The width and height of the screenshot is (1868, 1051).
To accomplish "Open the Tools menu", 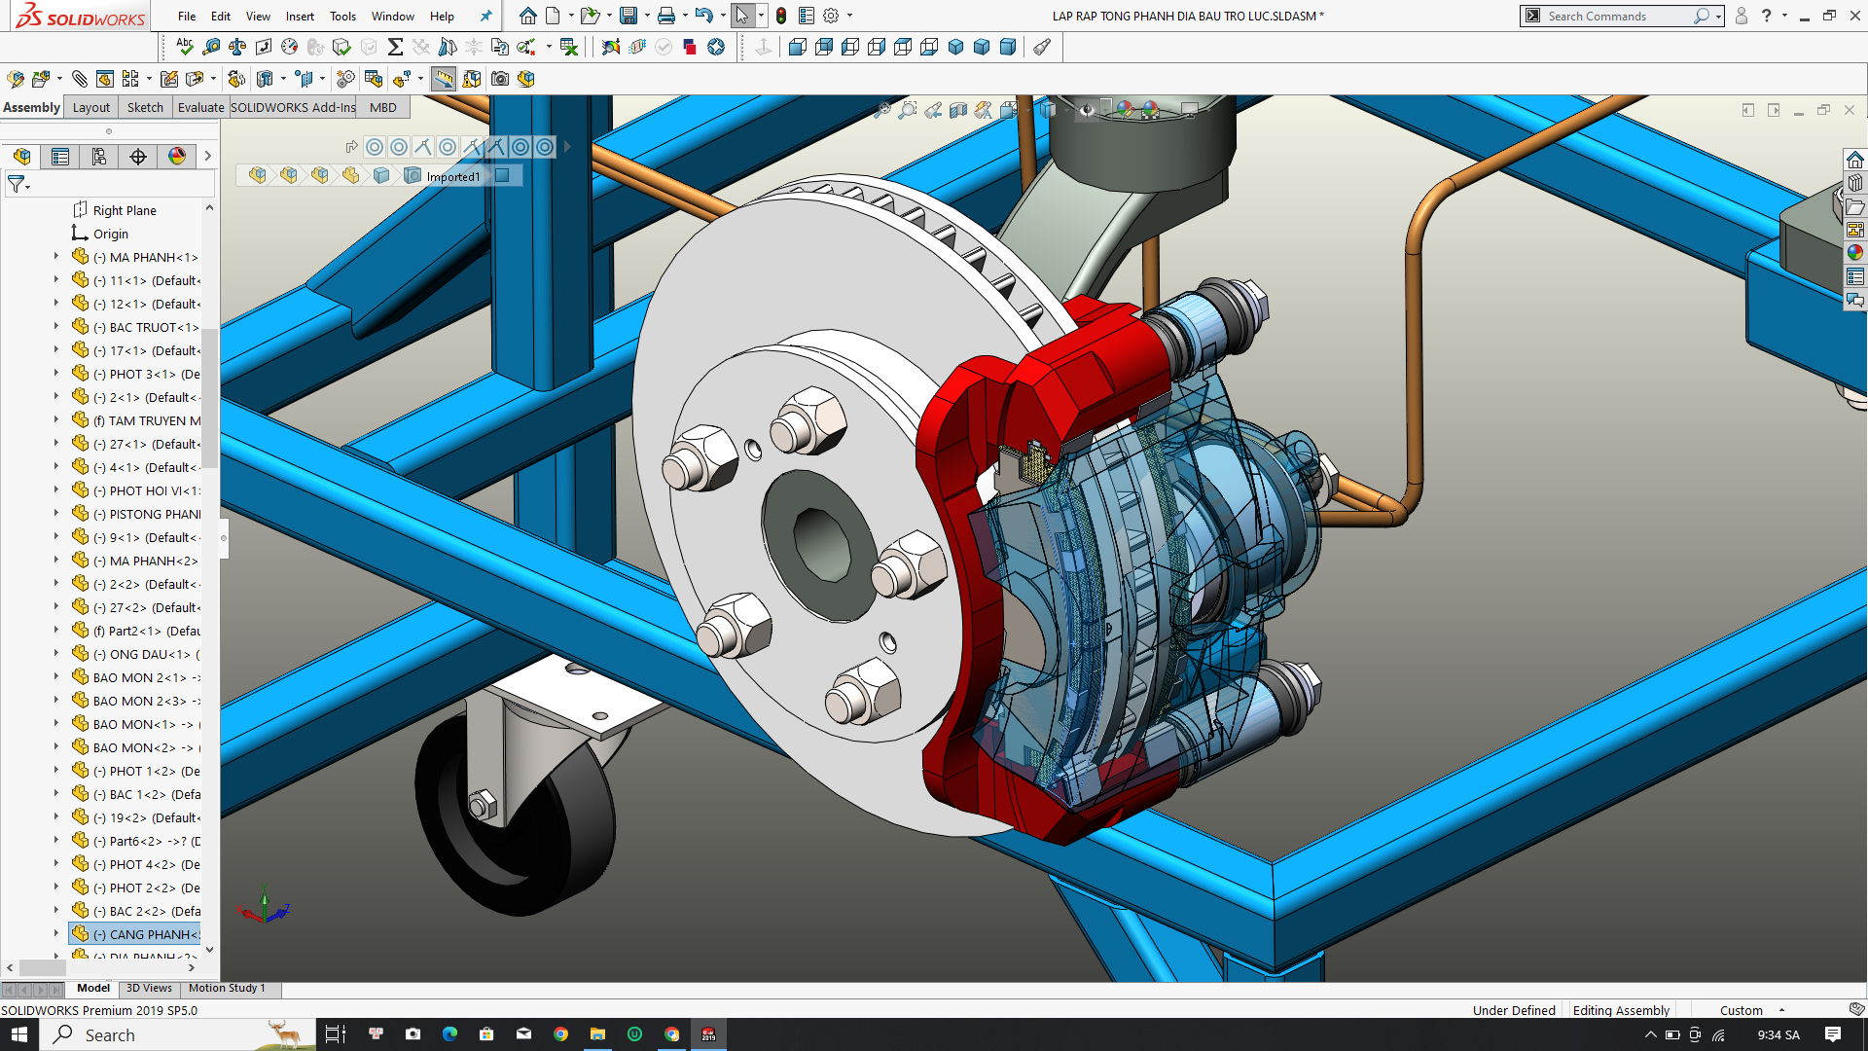I will pyautogui.click(x=342, y=16).
